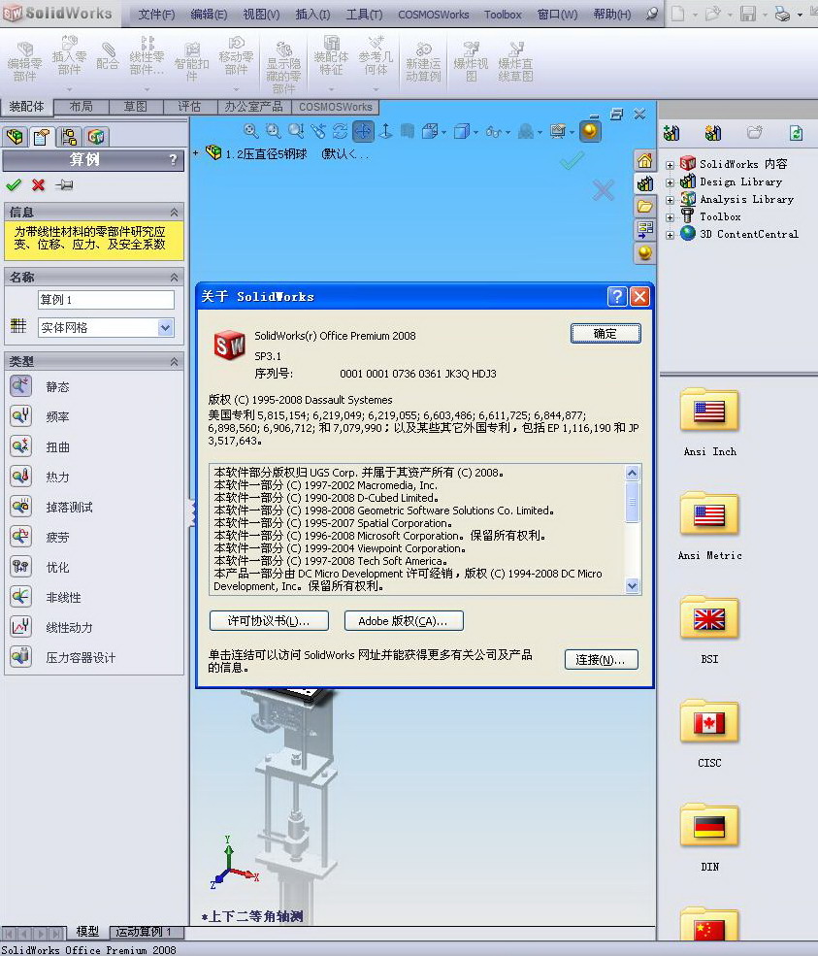818x956 pixels.
Task: Click scroll-down arrow in copyright list
Action: pyautogui.click(x=632, y=586)
